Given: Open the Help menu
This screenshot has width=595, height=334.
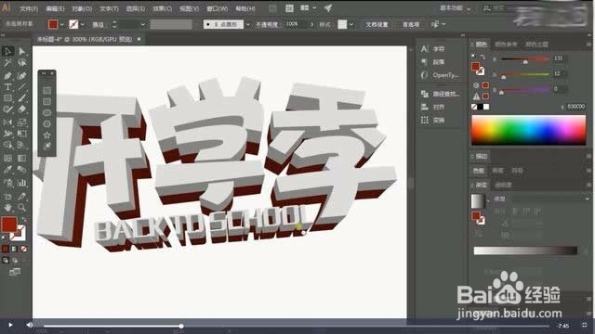Looking at the screenshot, I should point(245,8).
